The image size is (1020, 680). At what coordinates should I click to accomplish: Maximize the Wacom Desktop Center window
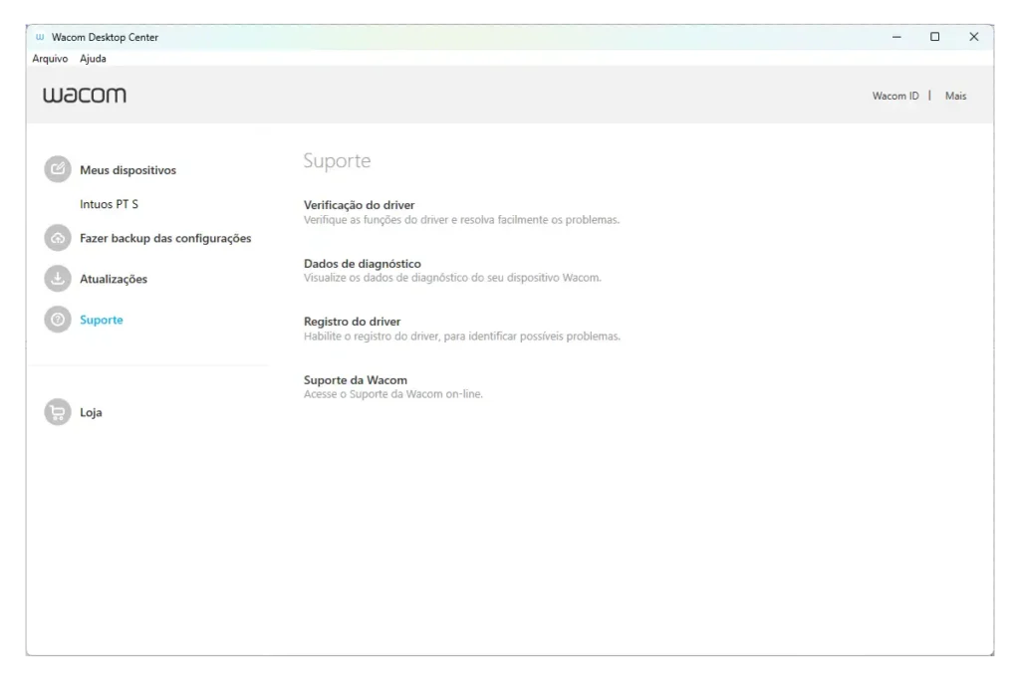pyautogui.click(x=934, y=37)
